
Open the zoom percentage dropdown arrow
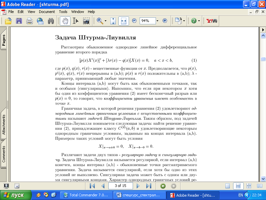click(x=157, y=21)
